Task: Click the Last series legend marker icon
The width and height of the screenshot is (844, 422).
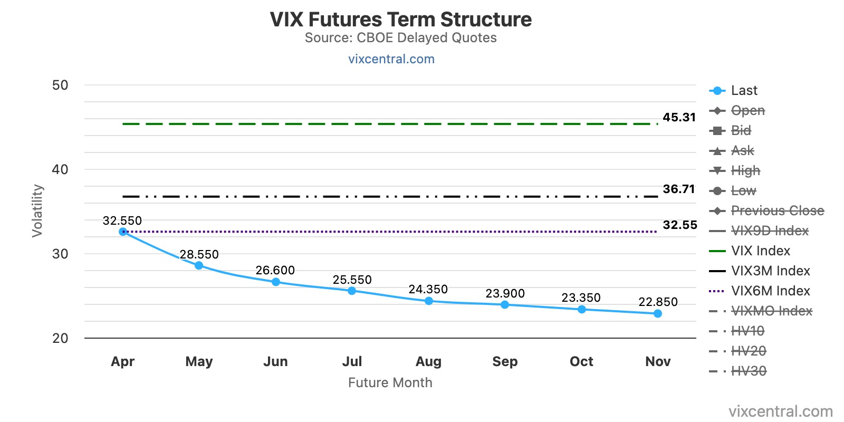Action: (717, 91)
